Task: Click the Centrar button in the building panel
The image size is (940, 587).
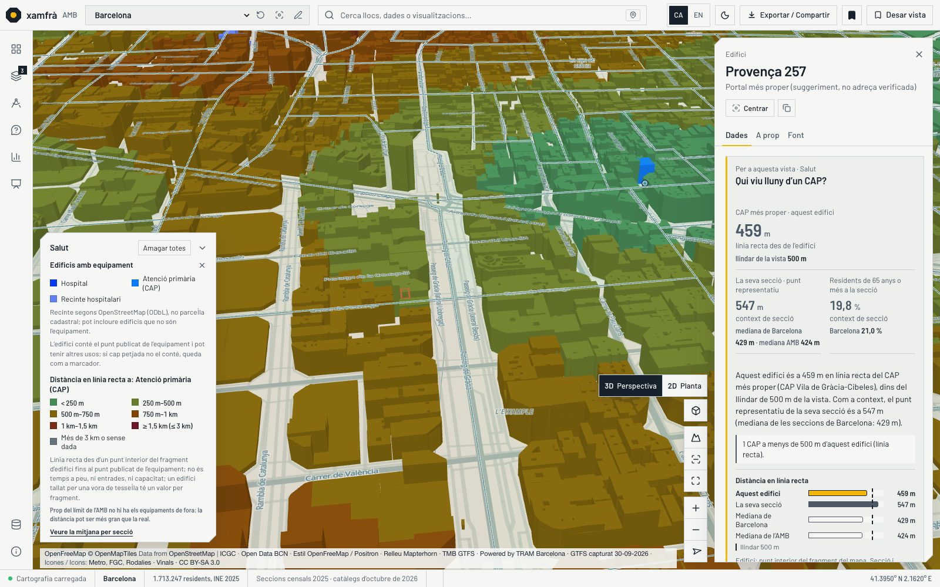Action: pyautogui.click(x=750, y=108)
